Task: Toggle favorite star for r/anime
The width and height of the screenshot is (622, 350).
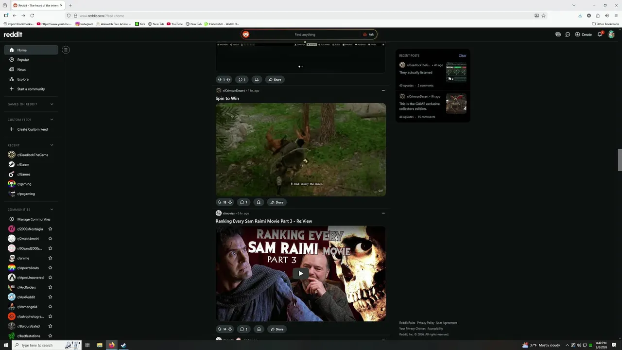Action: coord(50,258)
